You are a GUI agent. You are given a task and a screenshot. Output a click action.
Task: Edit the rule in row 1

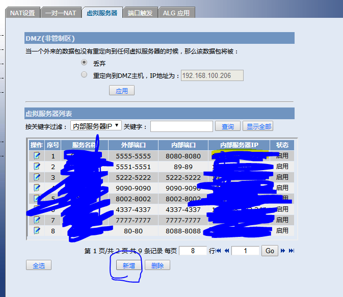coord(37,156)
